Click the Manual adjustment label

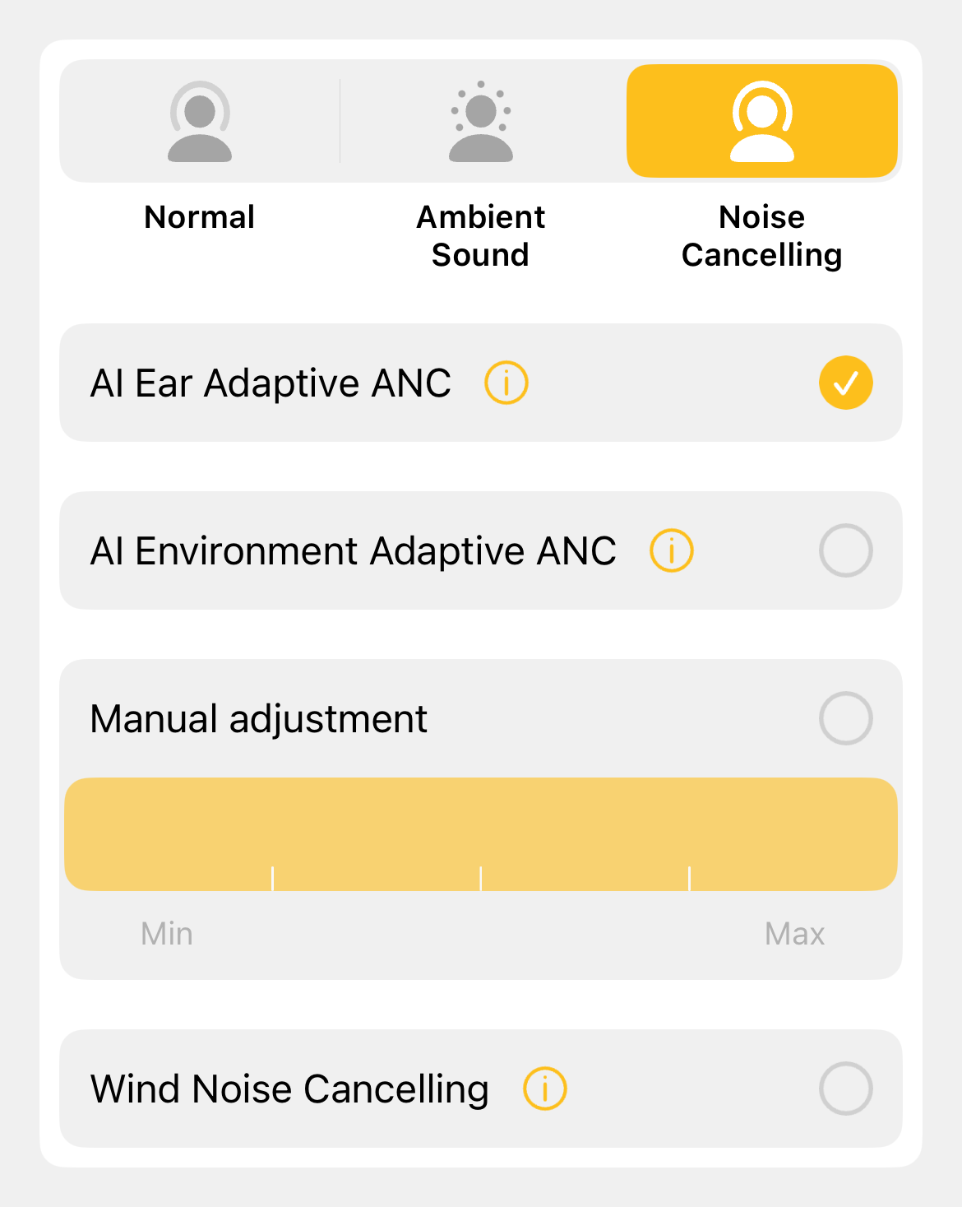(x=259, y=719)
